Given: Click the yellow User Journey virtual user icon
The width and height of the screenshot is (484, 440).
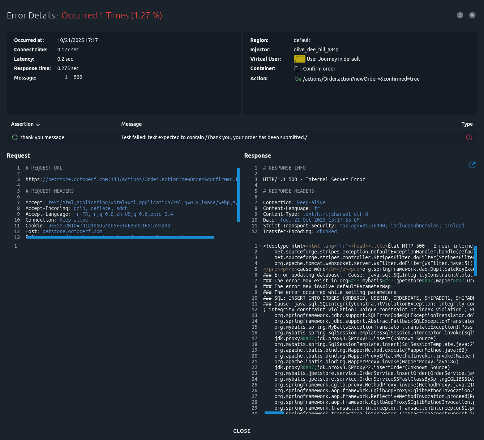Looking at the screenshot, I should pos(299,59).
